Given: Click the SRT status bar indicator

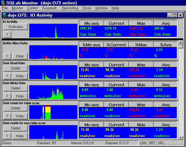Looking at the screenshot, I should coord(152,143).
